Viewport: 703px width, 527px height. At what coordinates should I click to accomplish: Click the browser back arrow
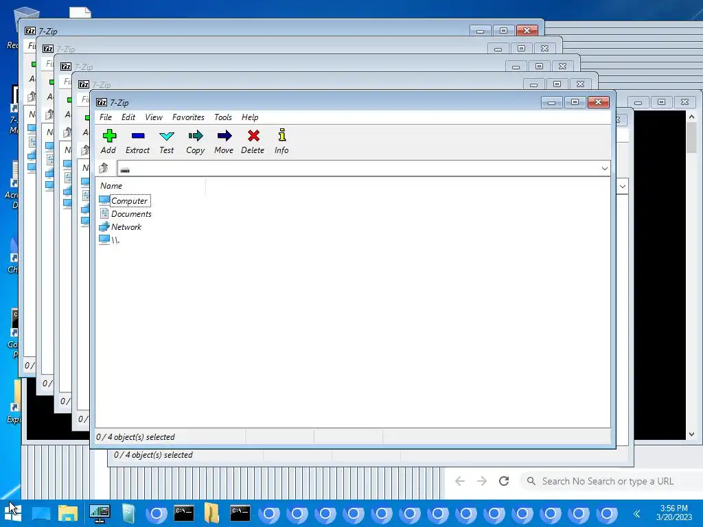tap(460, 481)
